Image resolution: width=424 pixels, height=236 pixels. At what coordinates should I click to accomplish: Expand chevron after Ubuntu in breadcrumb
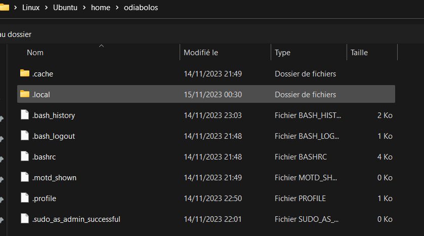(x=84, y=8)
